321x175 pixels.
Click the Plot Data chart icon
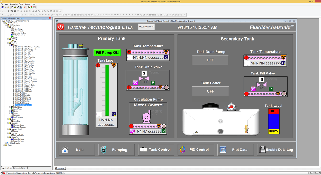coord(223,150)
